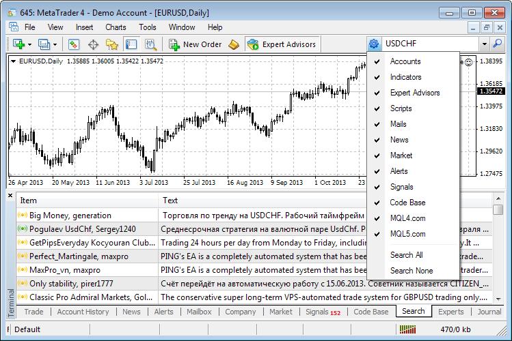
Task: Open the File menu
Action: [x=29, y=27]
